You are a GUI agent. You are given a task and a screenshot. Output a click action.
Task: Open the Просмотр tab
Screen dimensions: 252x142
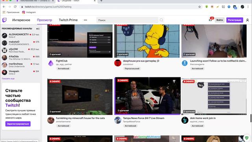(x=44, y=20)
